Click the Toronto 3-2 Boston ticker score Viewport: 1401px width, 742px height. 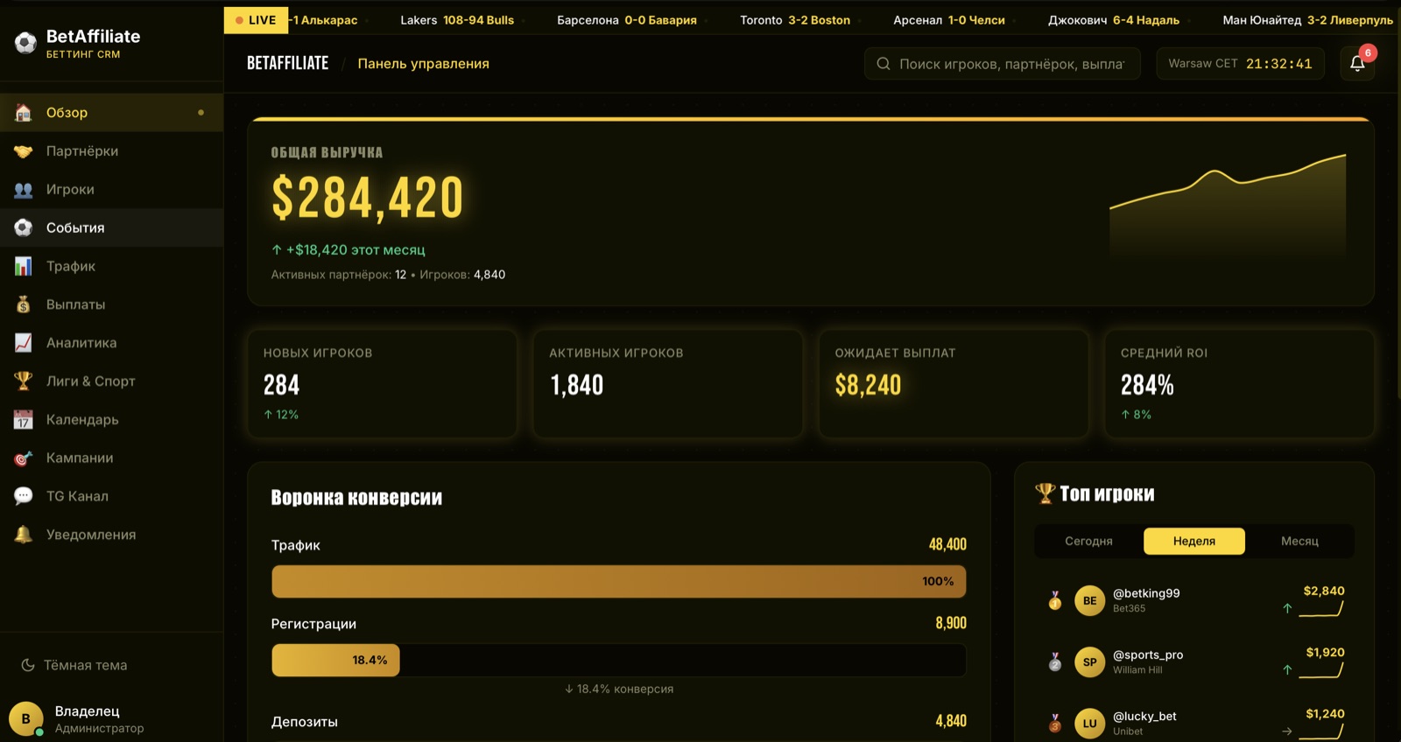[795, 20]
